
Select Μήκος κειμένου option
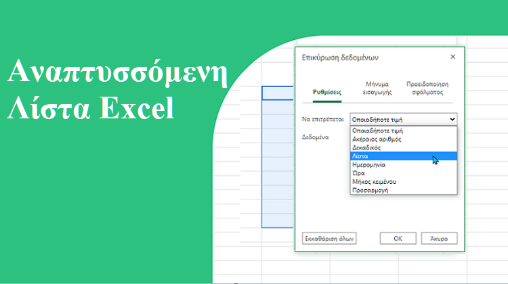pyautogui.click(x=404, y=182)
